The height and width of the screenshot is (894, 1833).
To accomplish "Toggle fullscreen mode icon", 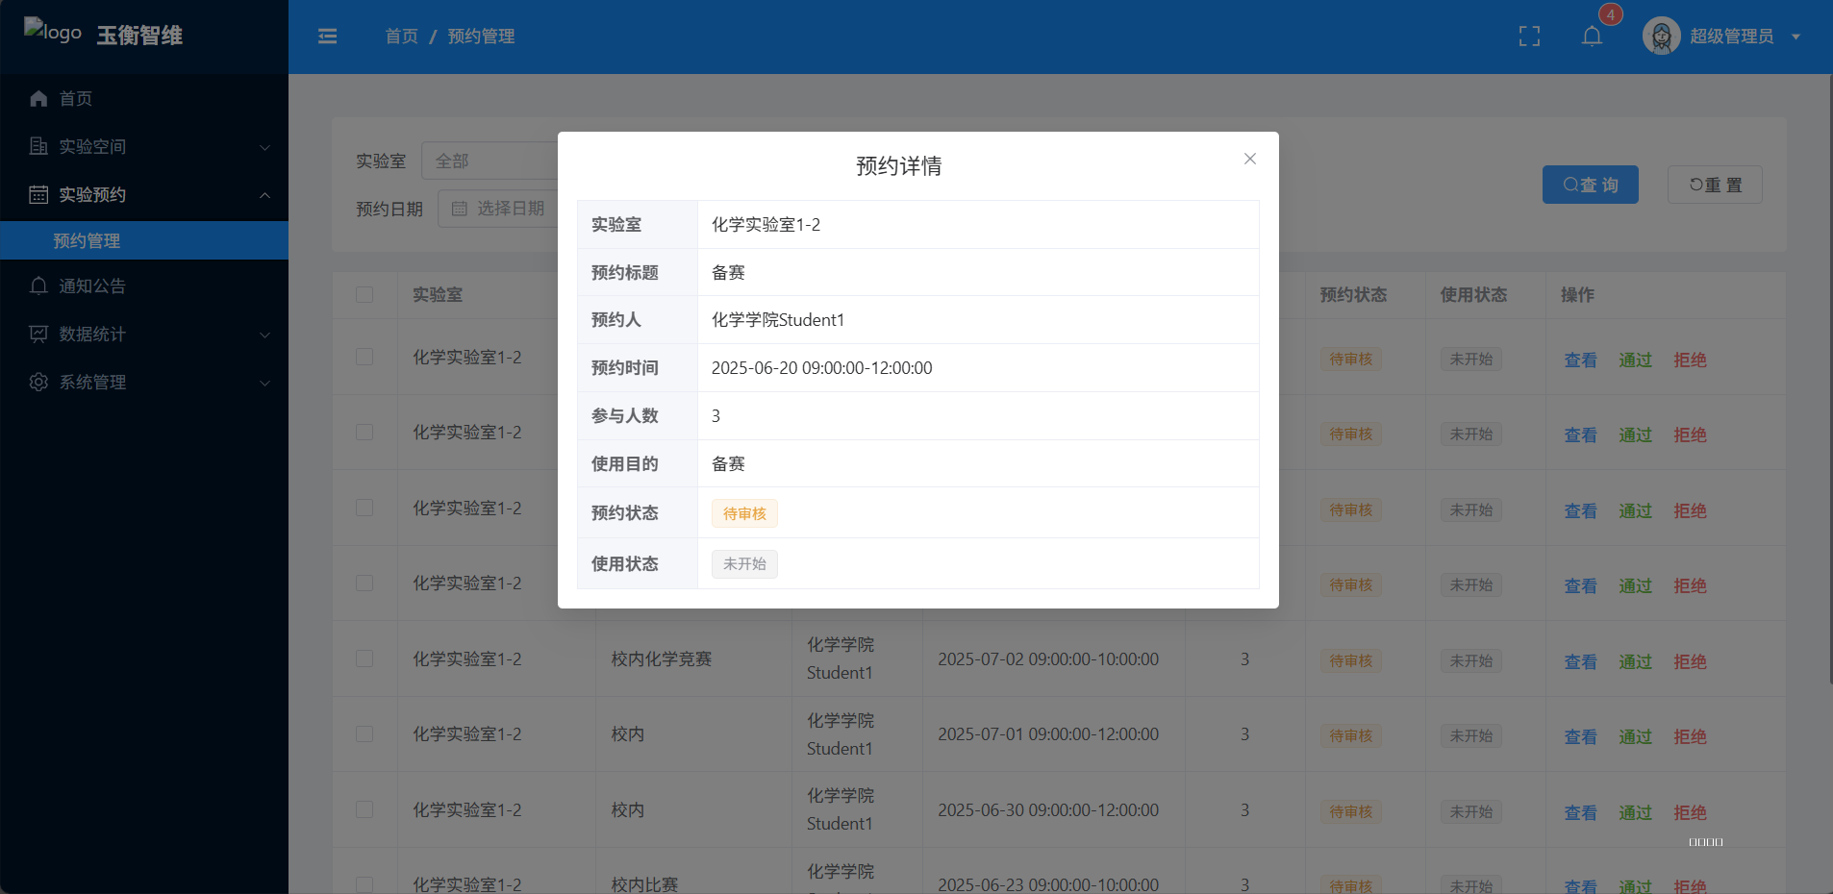I will coord(1529,37).
